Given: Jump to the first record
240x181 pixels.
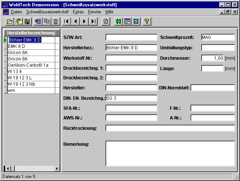Looking at the screenshot, I should 67,22.
